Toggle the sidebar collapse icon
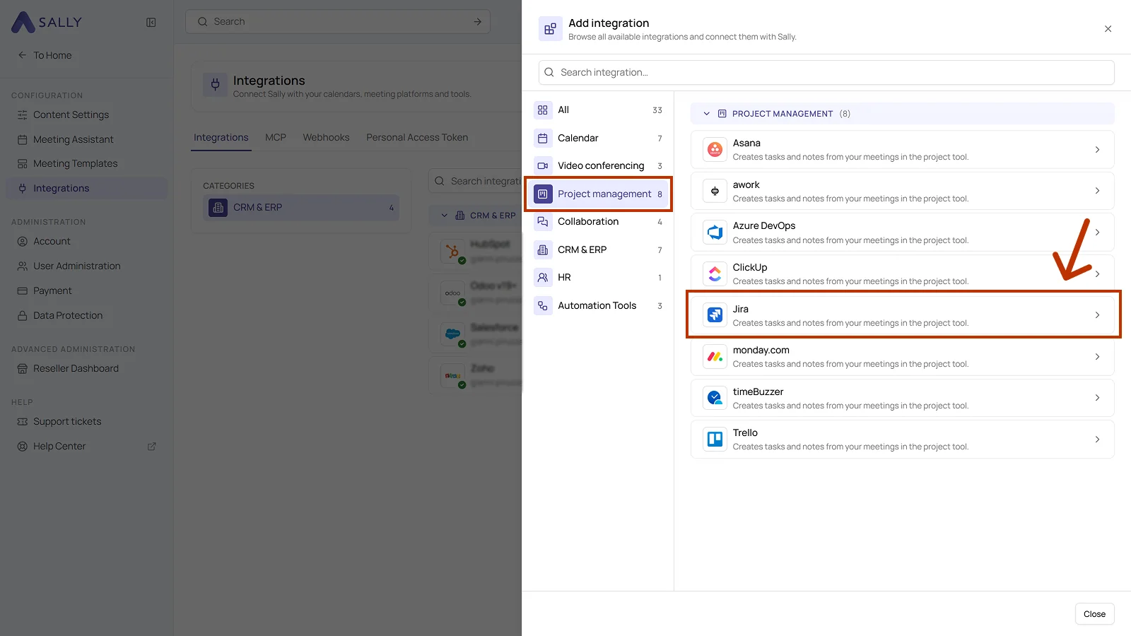 [x=151, y=23]
